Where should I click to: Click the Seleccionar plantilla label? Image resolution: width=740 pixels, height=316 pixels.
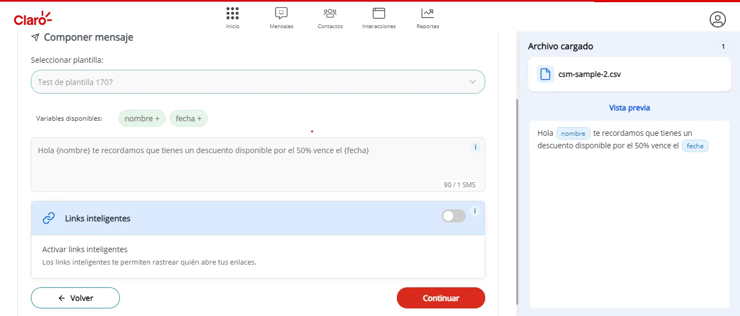tap(67, 60)
